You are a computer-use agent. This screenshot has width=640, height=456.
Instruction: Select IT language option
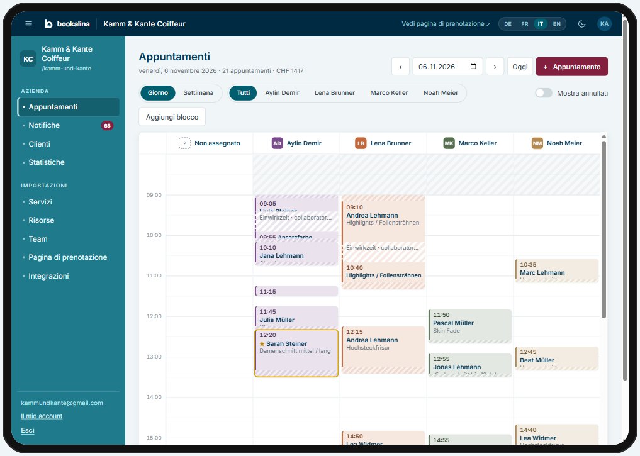point(541,24)
